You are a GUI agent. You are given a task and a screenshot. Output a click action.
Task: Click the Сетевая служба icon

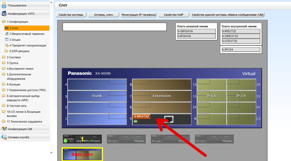pyautogui.click(x=4, y=137)
